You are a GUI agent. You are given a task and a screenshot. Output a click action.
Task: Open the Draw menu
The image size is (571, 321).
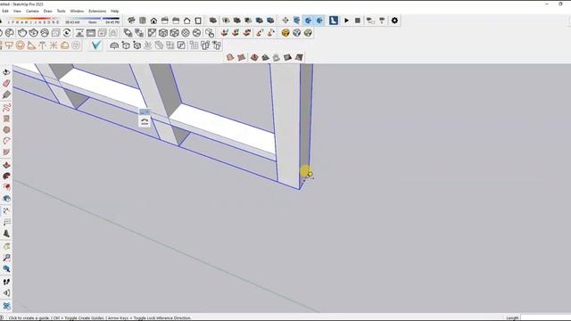pyautogui.click(x=47, y=12)
